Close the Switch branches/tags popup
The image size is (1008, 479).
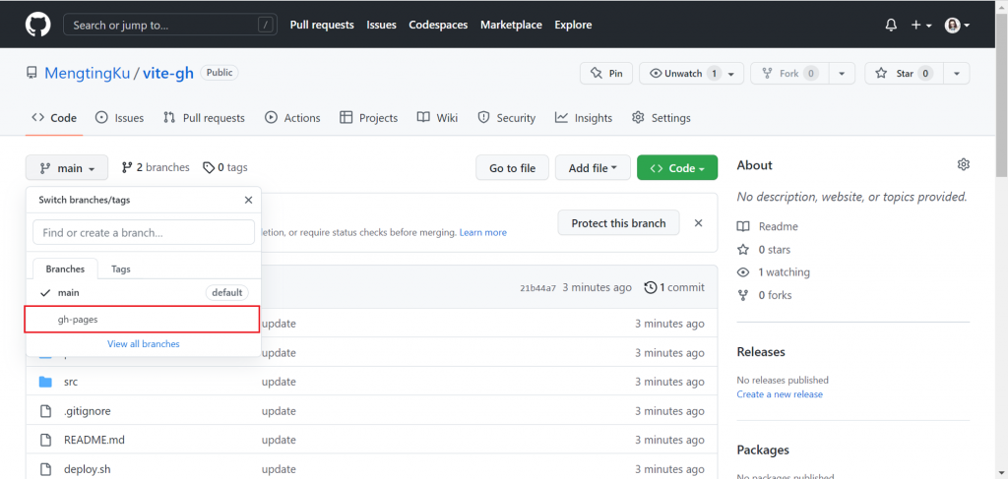pyautogui.click(x=249, y=201)
